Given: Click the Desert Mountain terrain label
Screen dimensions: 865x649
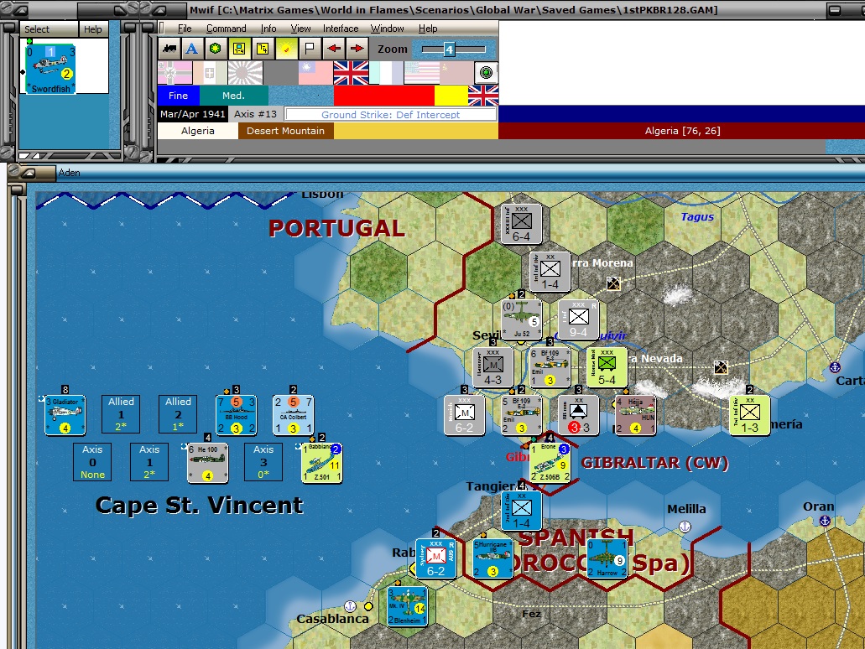Looking at the screenshot, I should click(x=286, y=131).
